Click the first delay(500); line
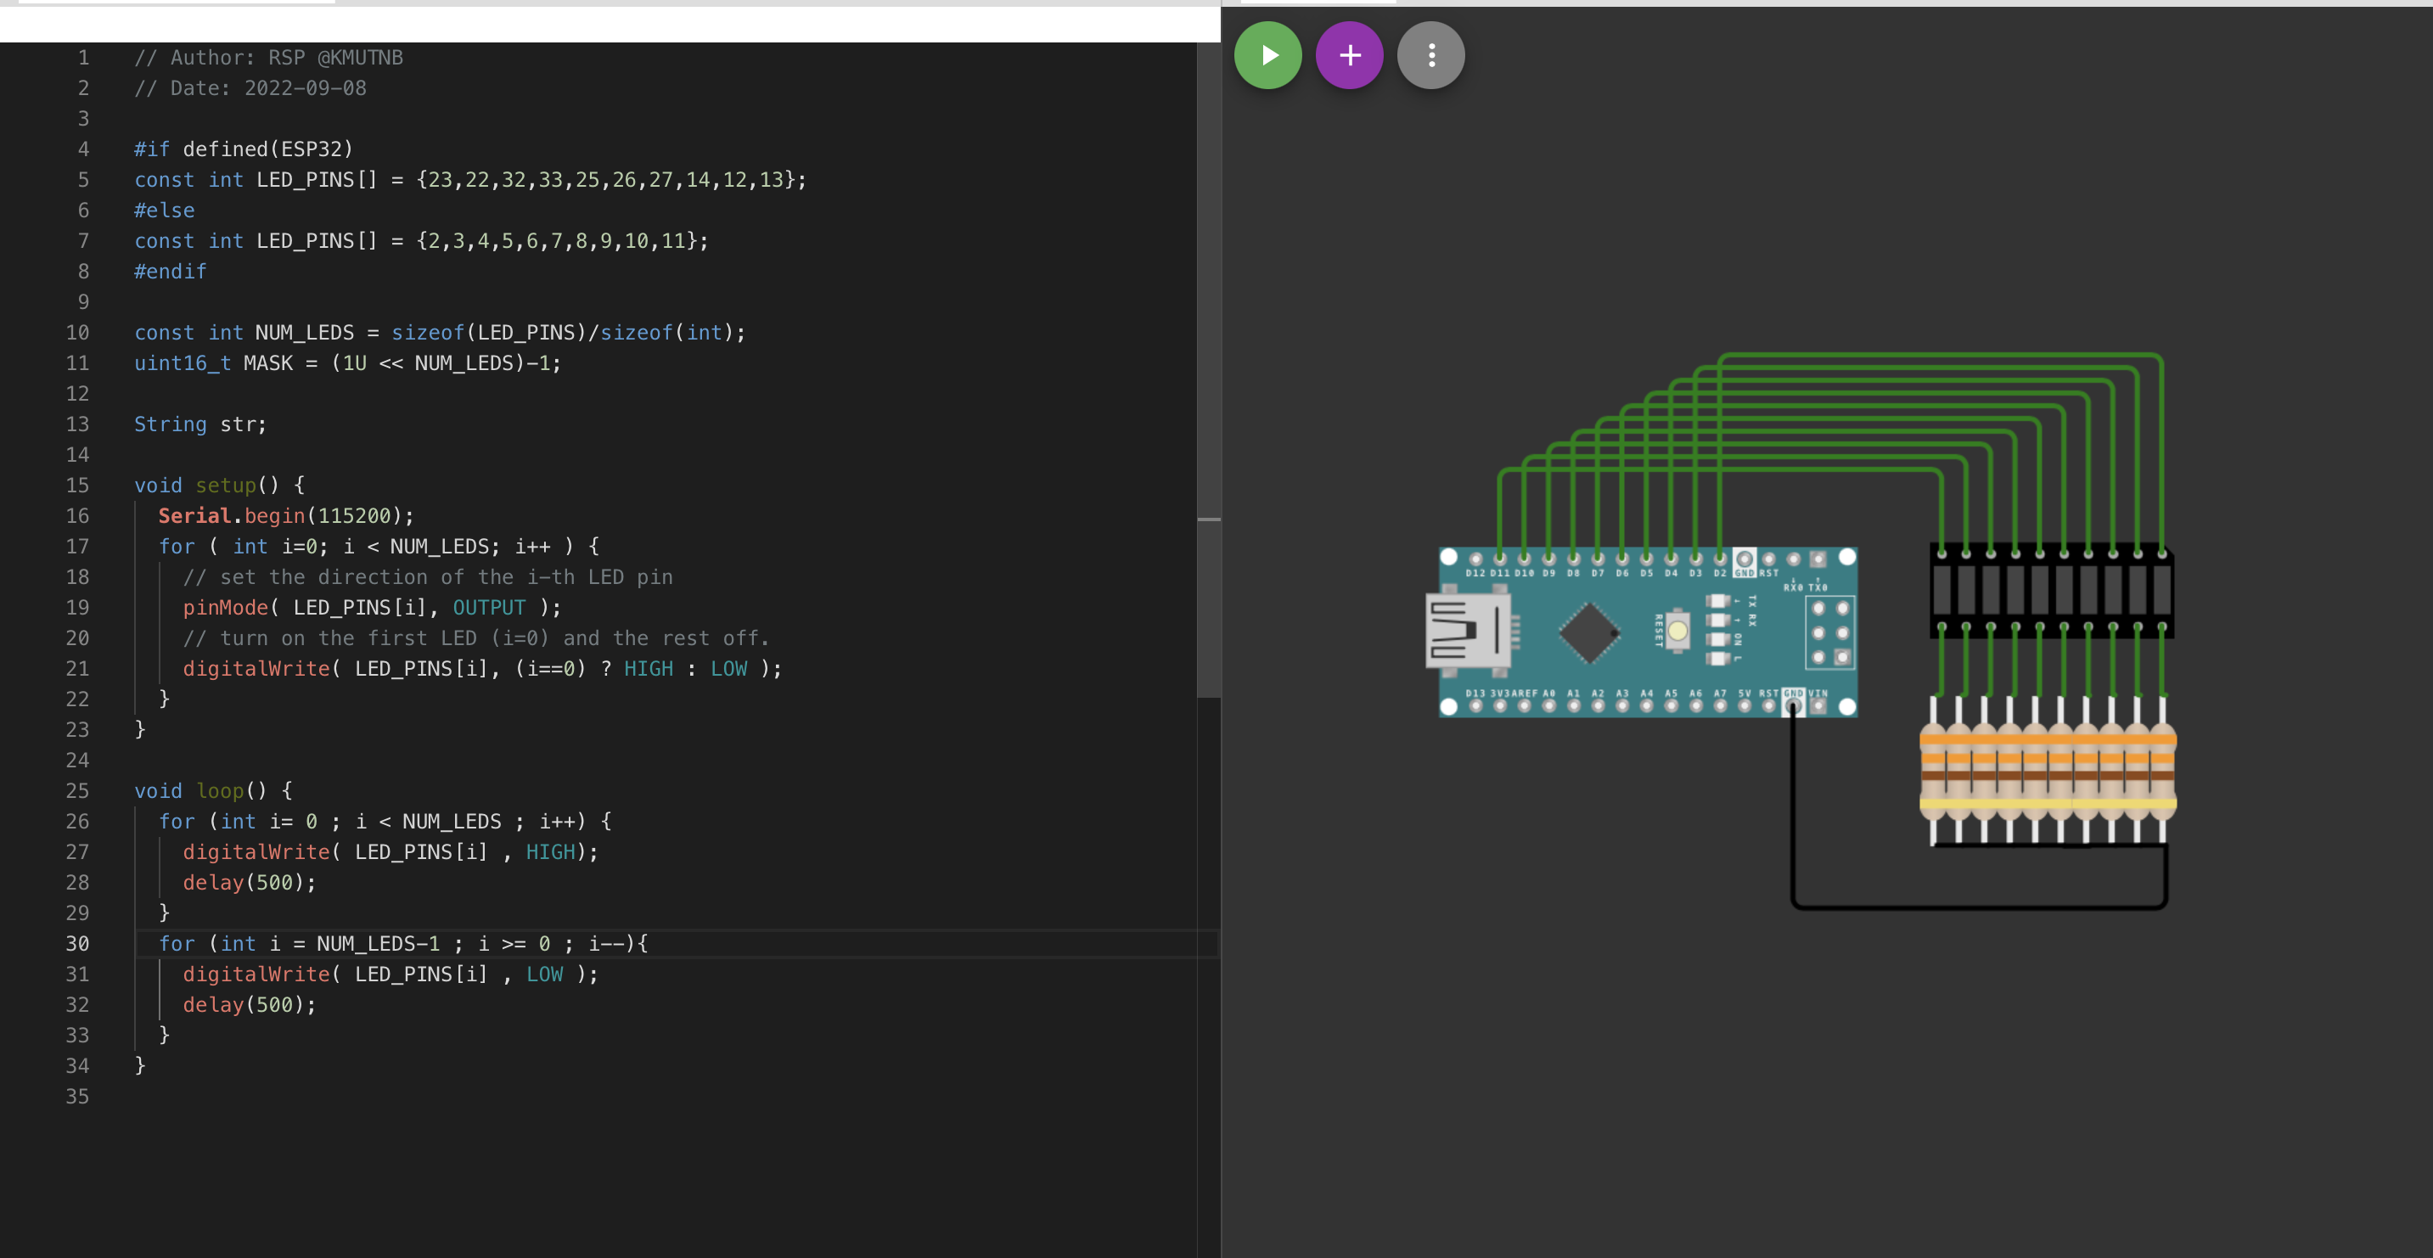Screen dimensions: 2433x1258 [x=250, y=882]
